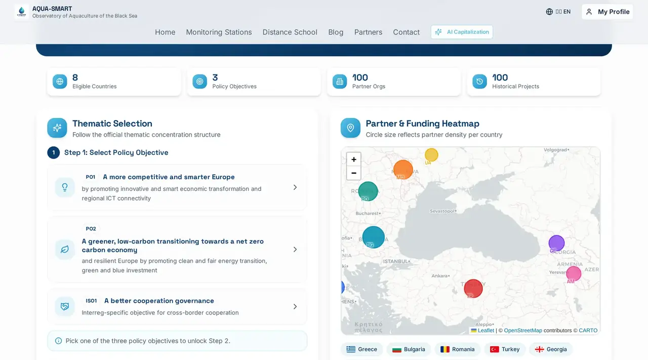Zoom in on the map
The height and width of the screenshot is (360, 648).
point(354,159)
